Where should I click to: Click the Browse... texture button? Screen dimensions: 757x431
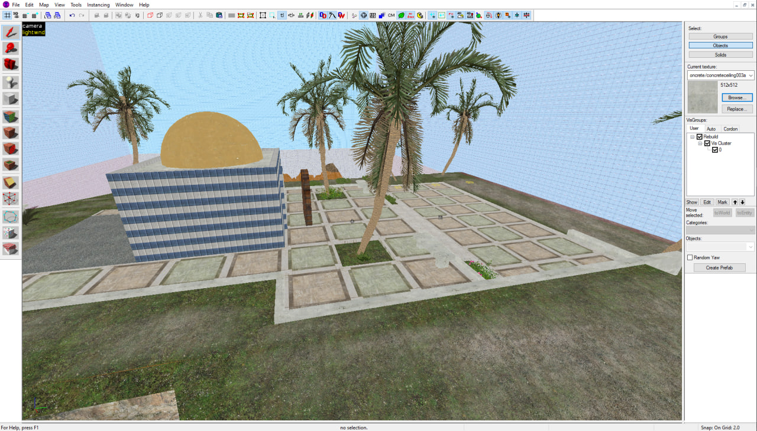pos(736,97)
